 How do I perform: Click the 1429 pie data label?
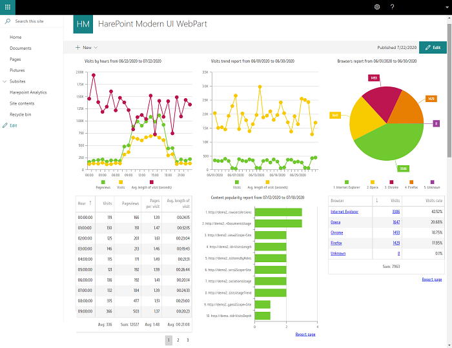click(x=431, y=99)
